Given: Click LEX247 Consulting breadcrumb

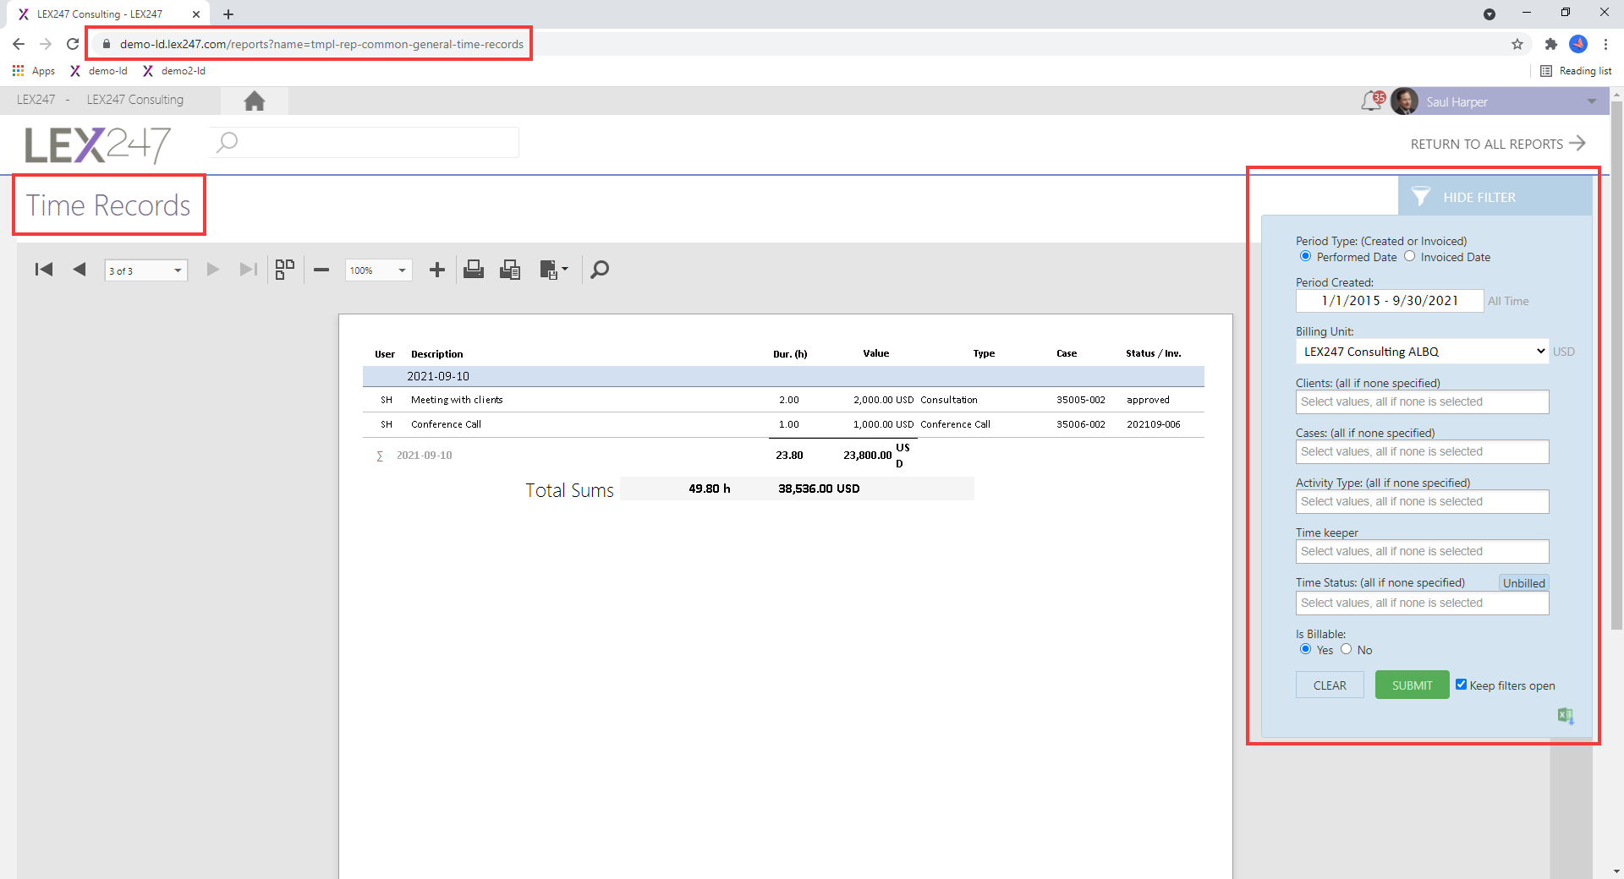Looking at the screenshot, I should click(135, 100).
